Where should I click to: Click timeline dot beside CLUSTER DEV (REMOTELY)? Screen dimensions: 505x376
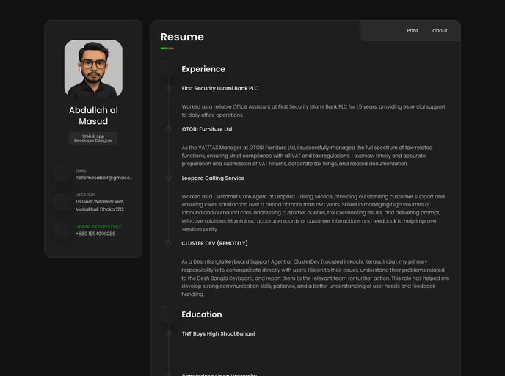(x=168, y=243)
